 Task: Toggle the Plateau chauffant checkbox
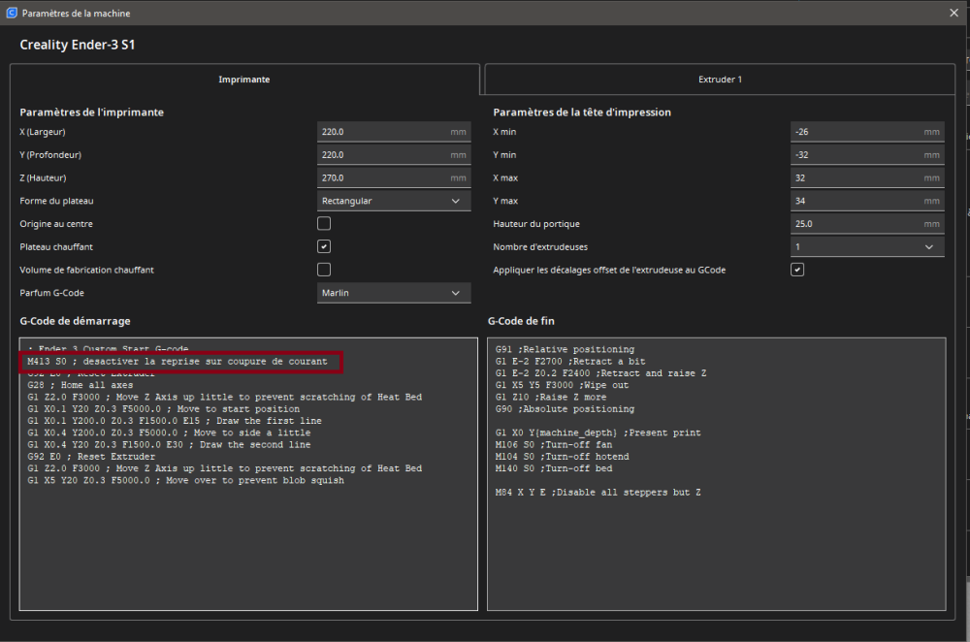point(324,247)
